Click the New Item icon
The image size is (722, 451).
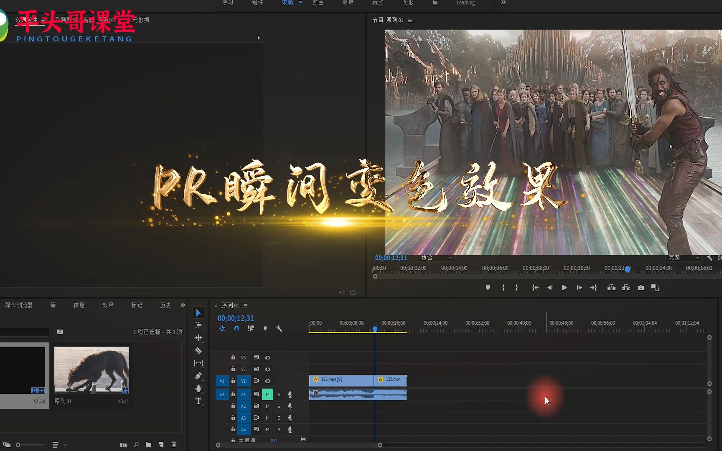click(x=161, y=445)
